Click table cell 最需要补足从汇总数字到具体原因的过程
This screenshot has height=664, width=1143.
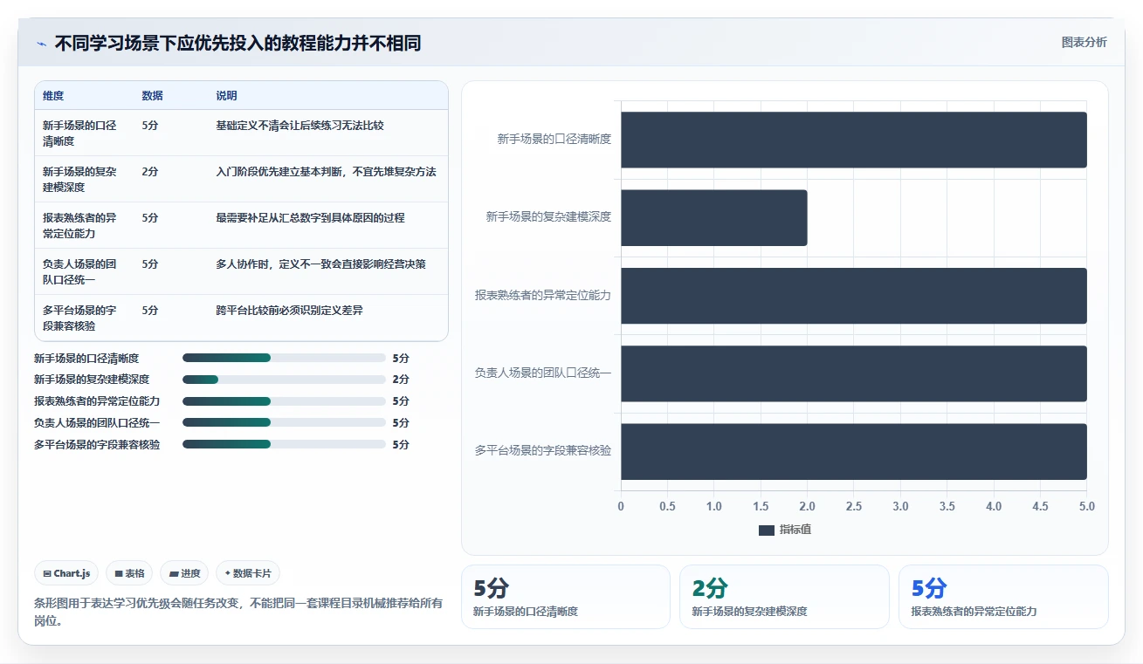(310, 218)
